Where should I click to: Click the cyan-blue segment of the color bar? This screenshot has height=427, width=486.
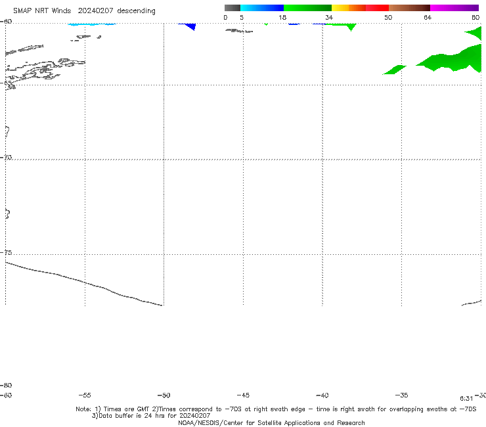(262, 8)
